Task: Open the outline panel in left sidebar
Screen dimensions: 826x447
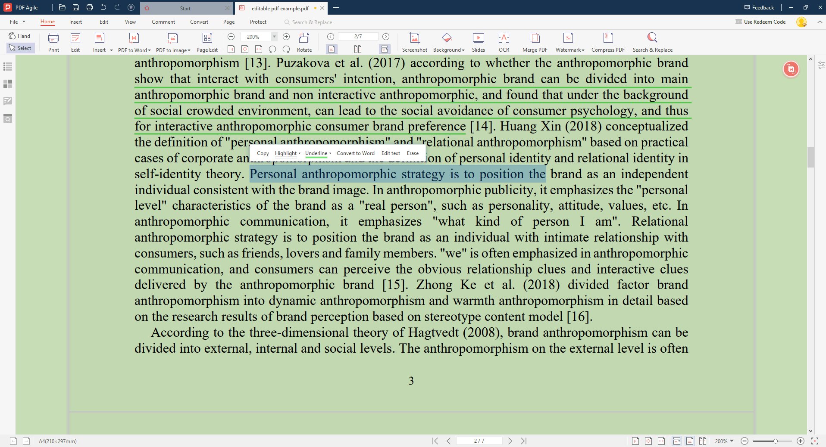Action: (8, 66)
